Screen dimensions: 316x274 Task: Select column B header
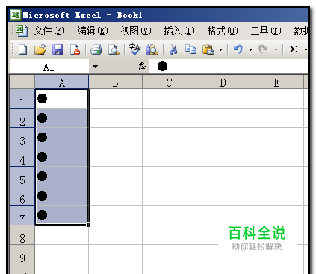coord(115,82)
